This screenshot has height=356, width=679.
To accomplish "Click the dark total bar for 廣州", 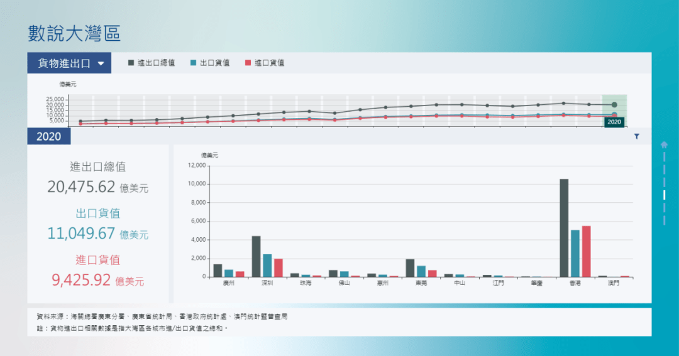I will tap(218, 270).
